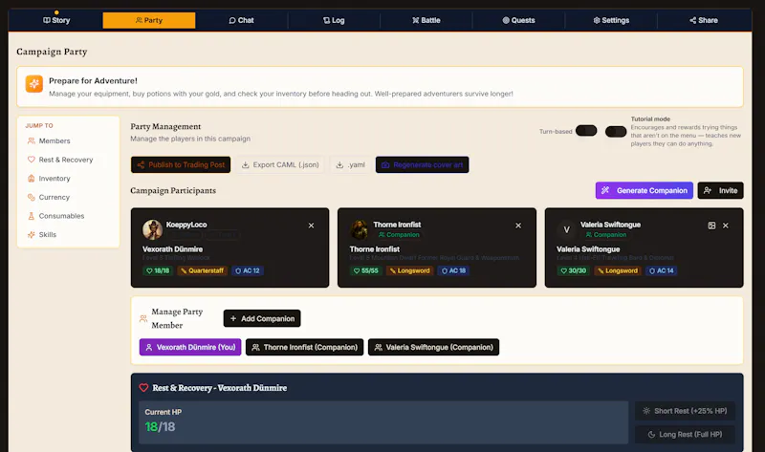This screenshot has height=452, width=765.
Task: Remove Thorne Ironfist from participants
Action: point(518,226)
